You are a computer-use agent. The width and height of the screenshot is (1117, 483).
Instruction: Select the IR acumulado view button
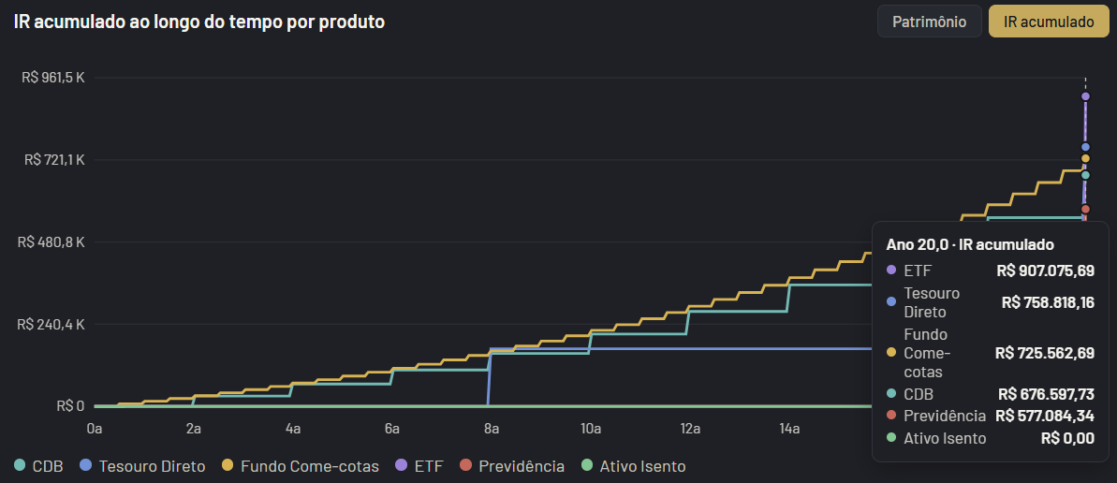point(1049,22)
